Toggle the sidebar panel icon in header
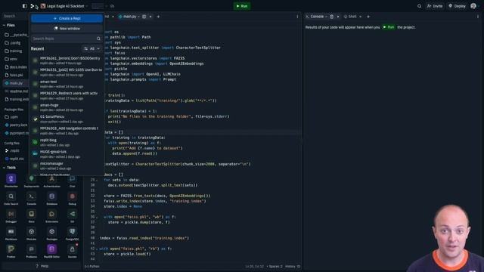Viewport: 484px width, 272px height. (25, 6)
